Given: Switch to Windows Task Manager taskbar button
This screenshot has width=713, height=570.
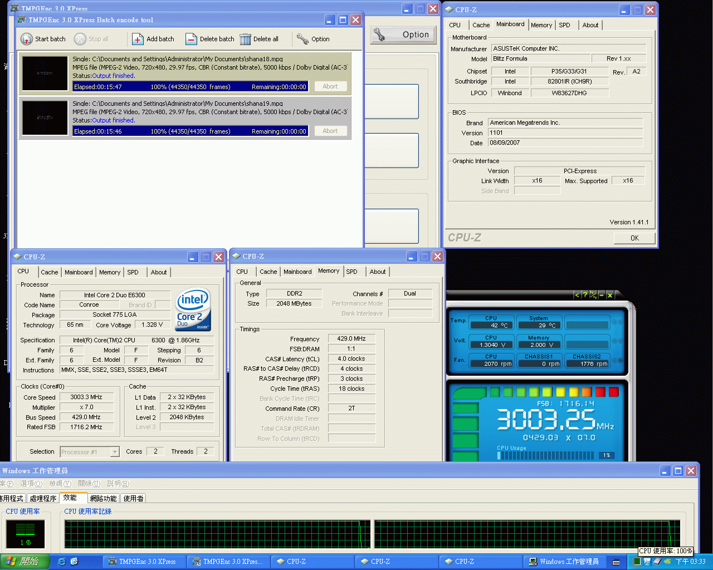Looking at the screenshot, I should (x=564, y=562).
